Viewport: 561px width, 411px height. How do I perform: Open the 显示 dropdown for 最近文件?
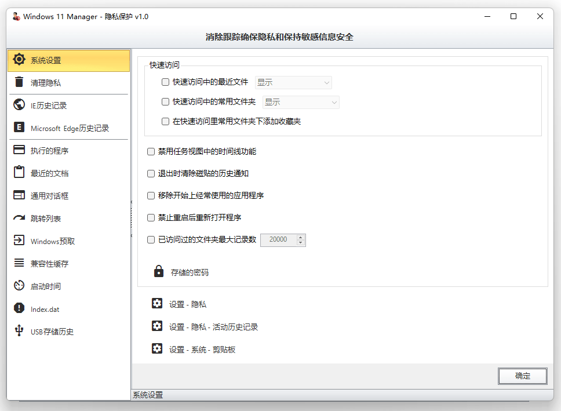click(x=293, y=82)
